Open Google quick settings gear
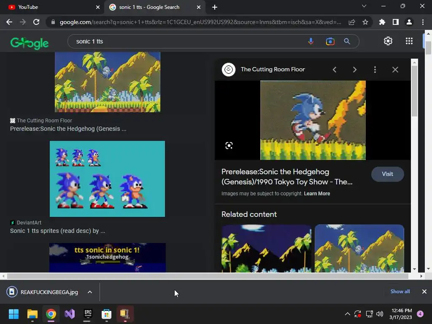This screenshot has width=432, height=324. coord(388,41)
